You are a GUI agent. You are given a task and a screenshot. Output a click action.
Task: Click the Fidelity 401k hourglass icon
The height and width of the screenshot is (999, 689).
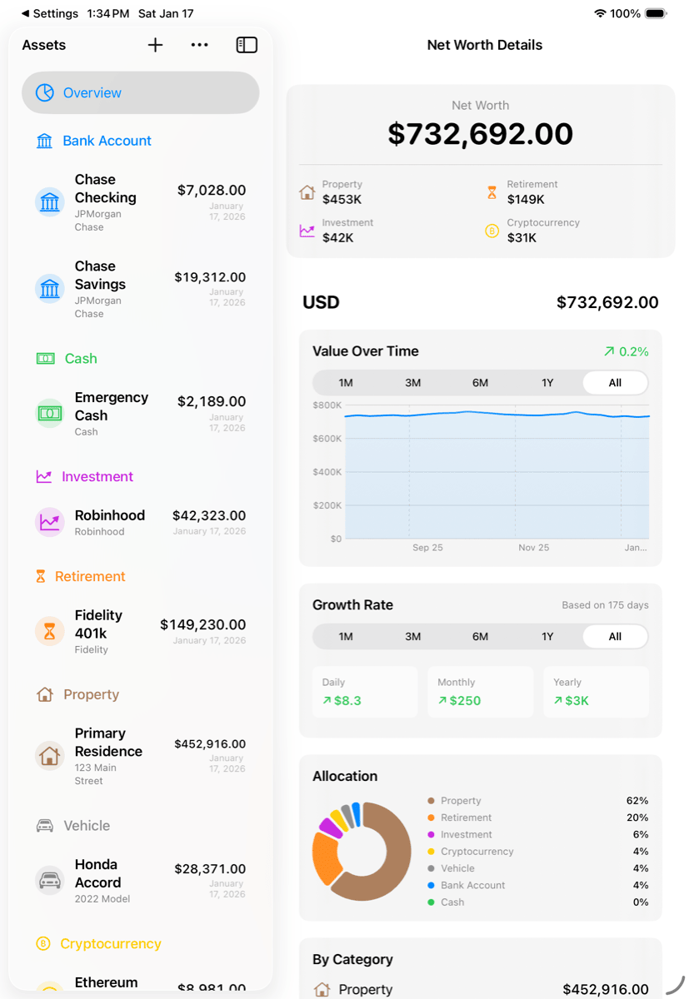click(49, 631)
